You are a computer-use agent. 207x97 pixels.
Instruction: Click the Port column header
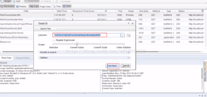coord(120,11)
